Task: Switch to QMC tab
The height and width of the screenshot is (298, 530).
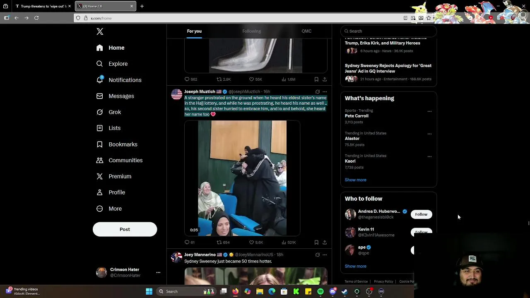Action: tap(306, 31)
